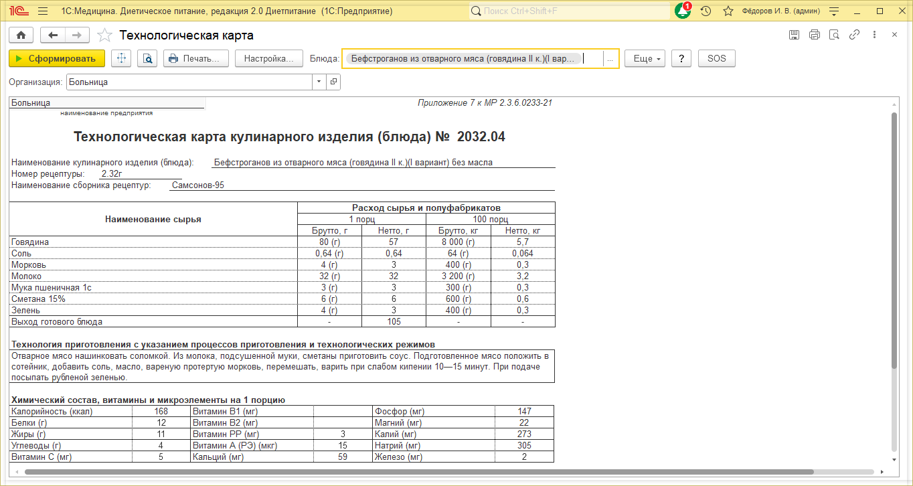Image resolution: width=913 pixels, height=486 pixels.
Task: Close the Технологическая карта tab
Action: click(894, 35)
